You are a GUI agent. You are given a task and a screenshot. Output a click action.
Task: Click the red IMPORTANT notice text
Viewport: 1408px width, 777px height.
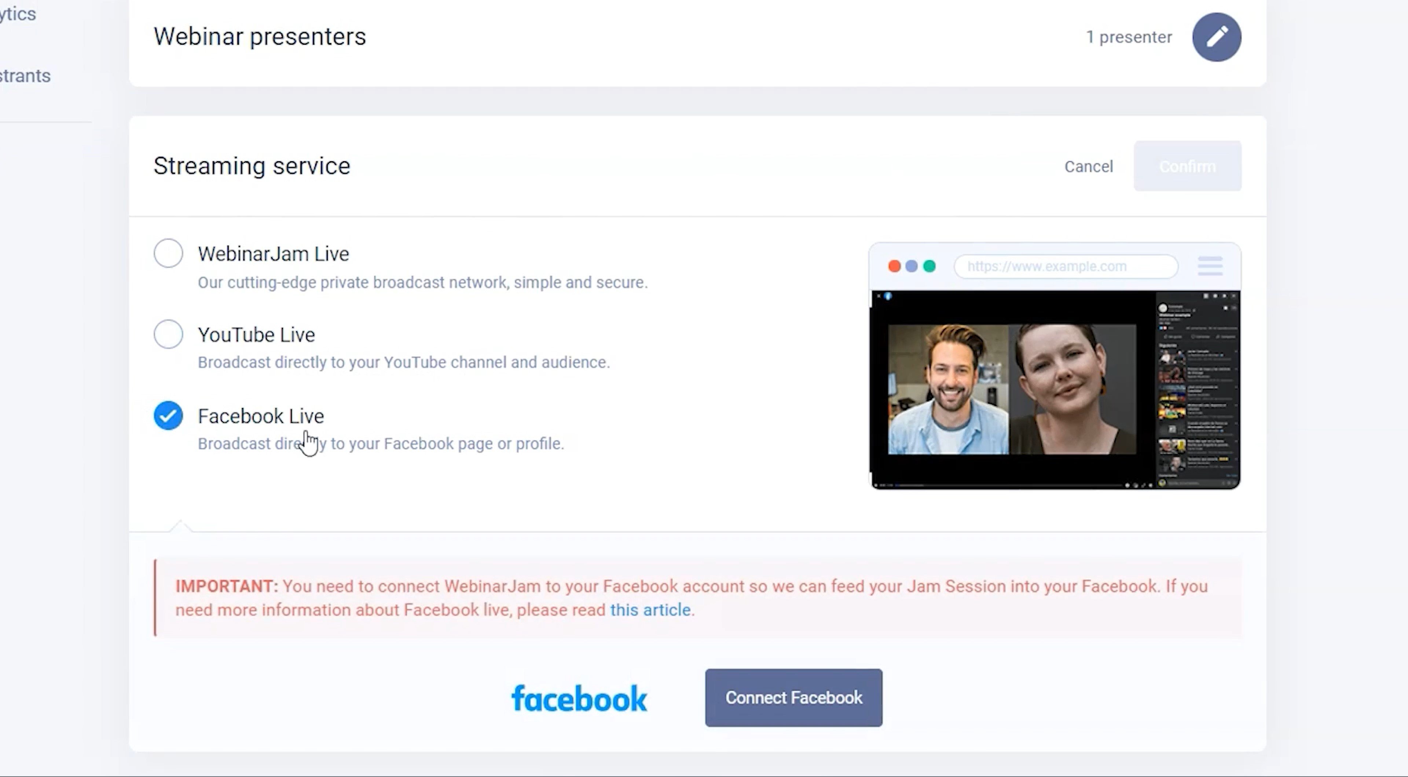coord(692,598)
